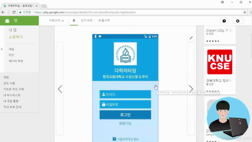Click the secure padlock icon in the address bar

(20, 12)
